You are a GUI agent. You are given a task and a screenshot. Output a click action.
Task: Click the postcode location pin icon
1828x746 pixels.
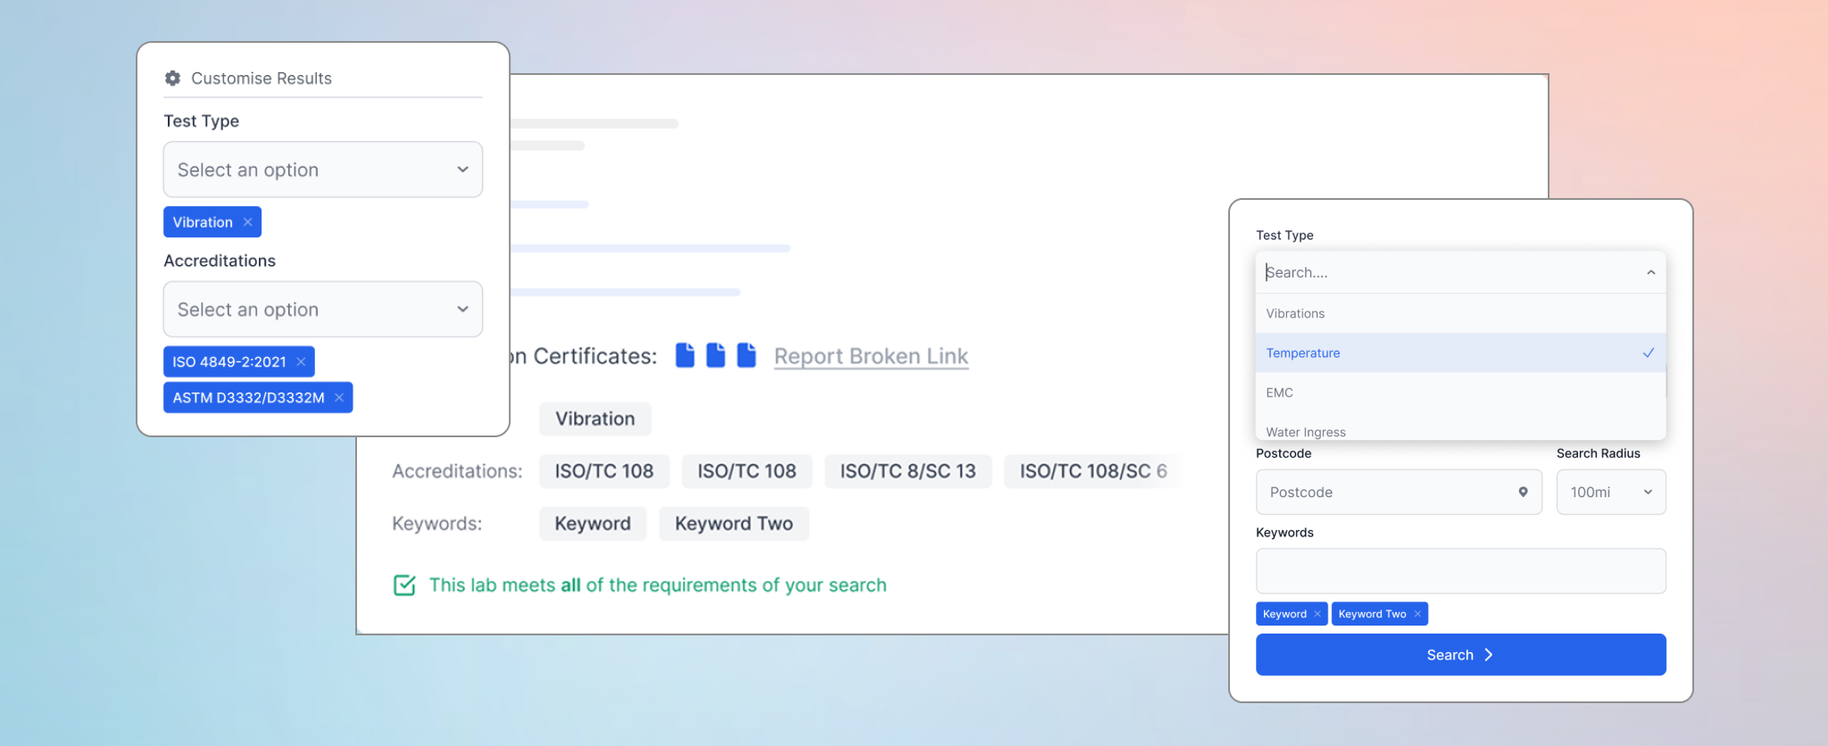click(1523, 492)
